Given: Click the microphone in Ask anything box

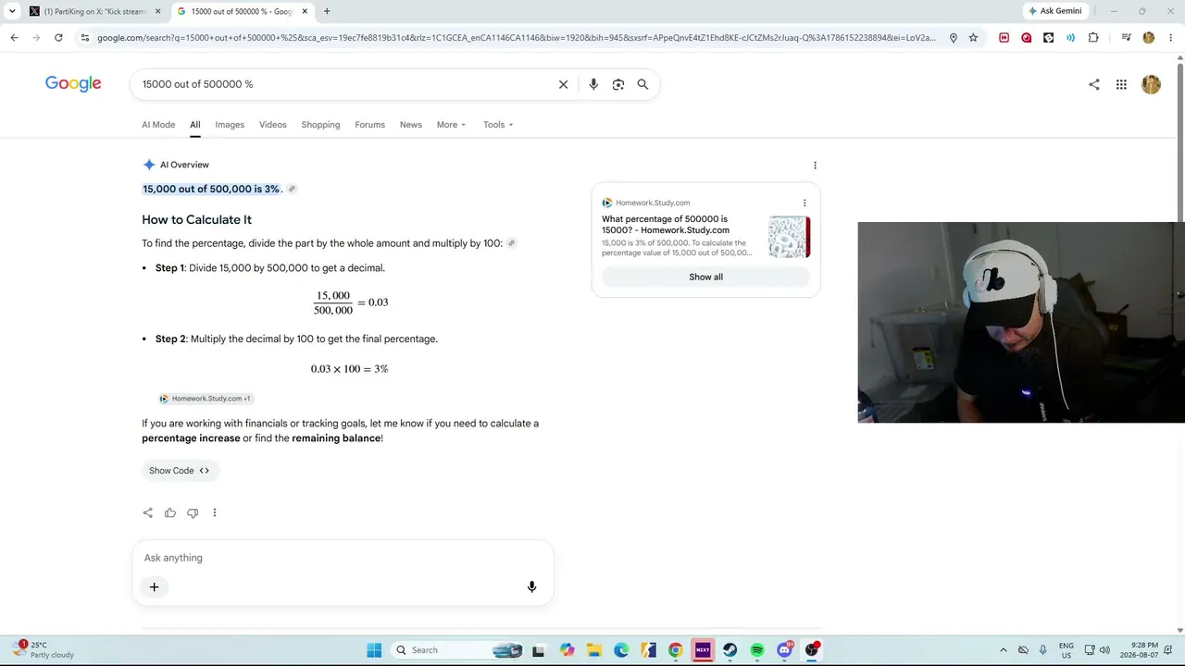Looking at the screenshot, I should click(x=531, y=586).
